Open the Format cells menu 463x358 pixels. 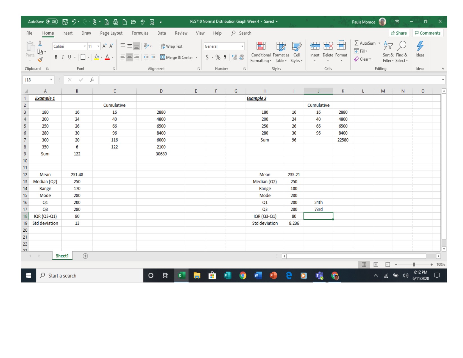point(341,52)
